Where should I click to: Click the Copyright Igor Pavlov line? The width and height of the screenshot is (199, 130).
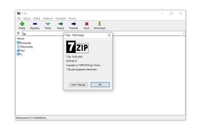pyautogui.click(x=83, y=65)
